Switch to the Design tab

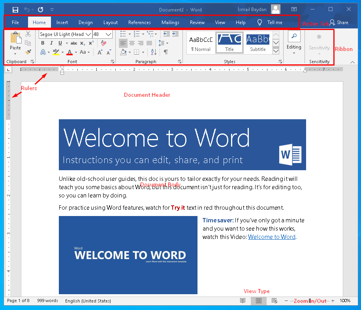pos(86,23)
